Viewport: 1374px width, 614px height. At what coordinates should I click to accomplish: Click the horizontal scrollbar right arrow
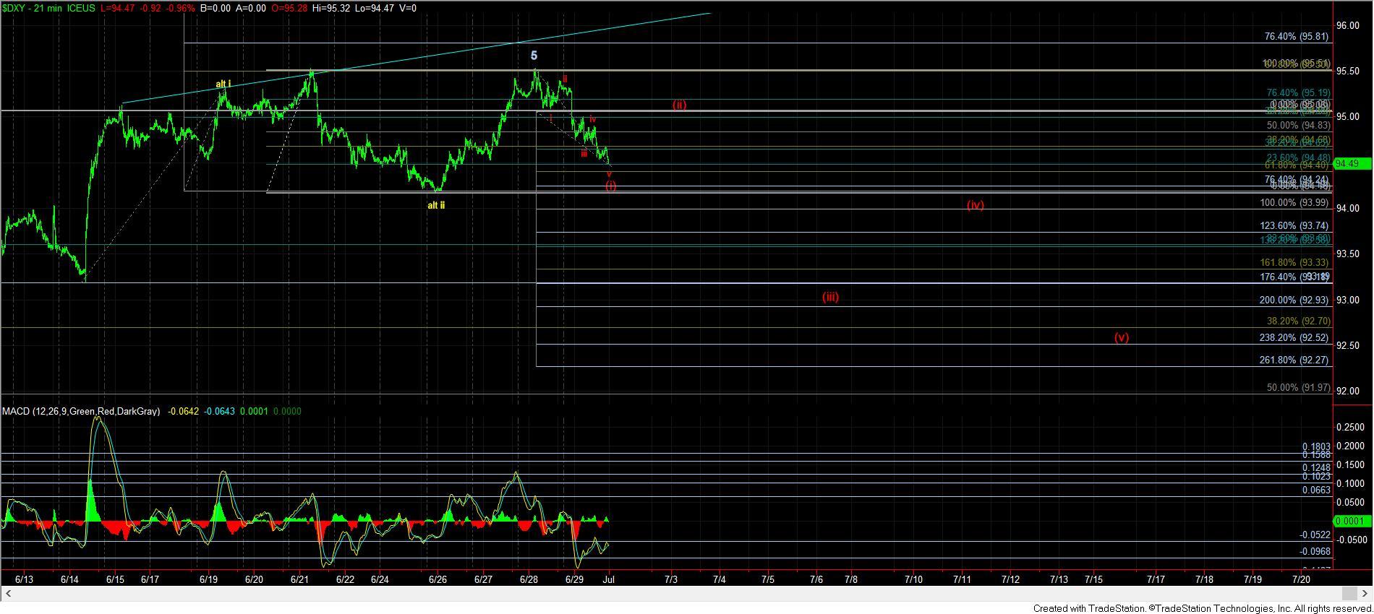[x=1366, y=594]
